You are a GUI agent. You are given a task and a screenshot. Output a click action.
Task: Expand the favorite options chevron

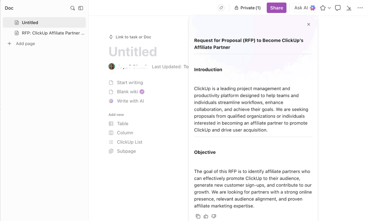329,8
